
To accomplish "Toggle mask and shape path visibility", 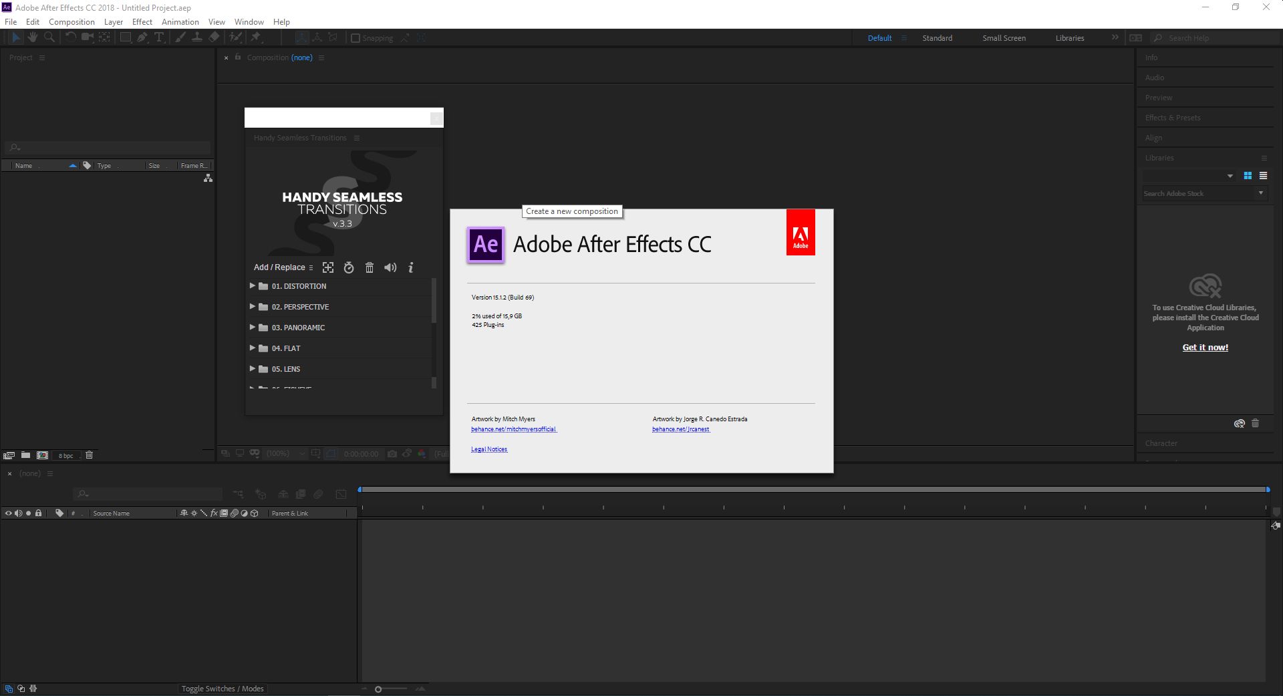I will point(331,453).
